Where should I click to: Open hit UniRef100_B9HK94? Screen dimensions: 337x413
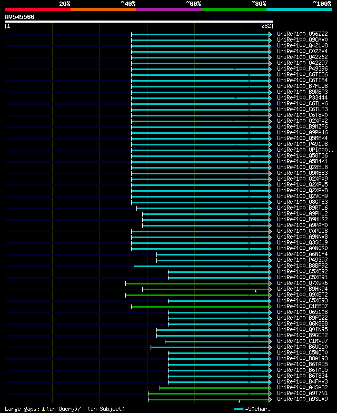pos(302,289)
